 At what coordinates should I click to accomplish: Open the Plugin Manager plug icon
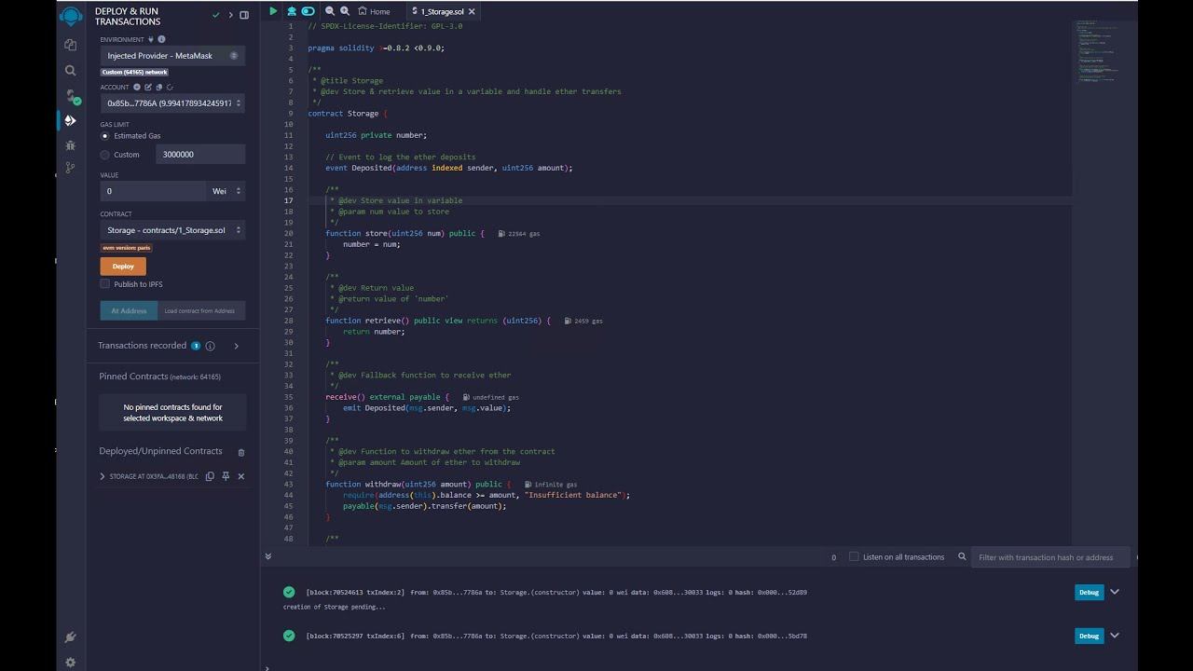pyautogui.click(x=70, y=637)
